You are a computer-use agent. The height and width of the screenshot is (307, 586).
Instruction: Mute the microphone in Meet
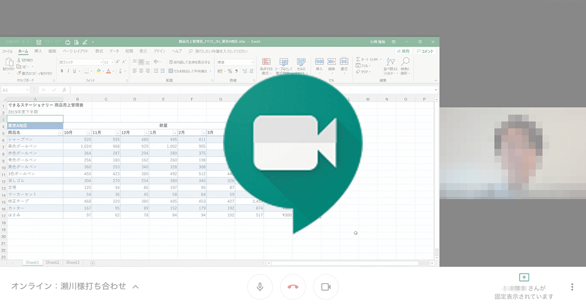[x=260, y=287]
